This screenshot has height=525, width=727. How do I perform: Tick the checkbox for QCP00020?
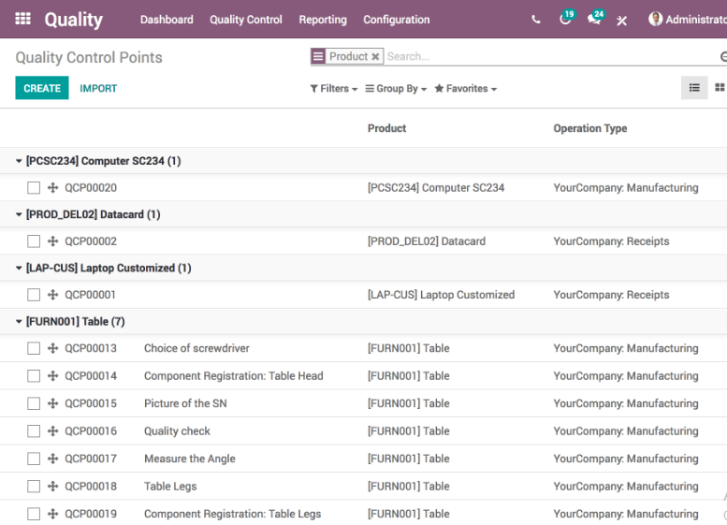(x=34, y=188)
